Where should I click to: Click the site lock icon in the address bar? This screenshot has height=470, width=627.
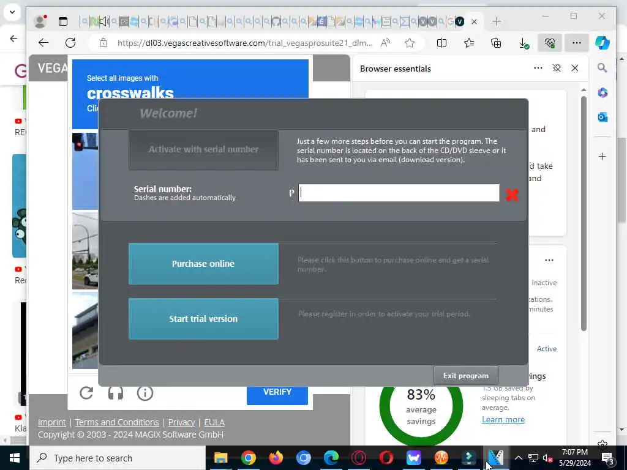coord(103,43)
